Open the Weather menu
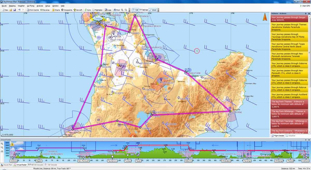Screen dimensions: 311x170 (x=21, y=6)
